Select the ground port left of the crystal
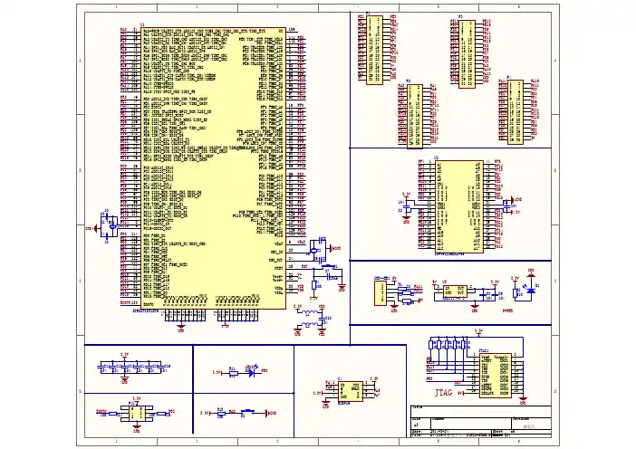Screen dimensions: 636x449 92,228
